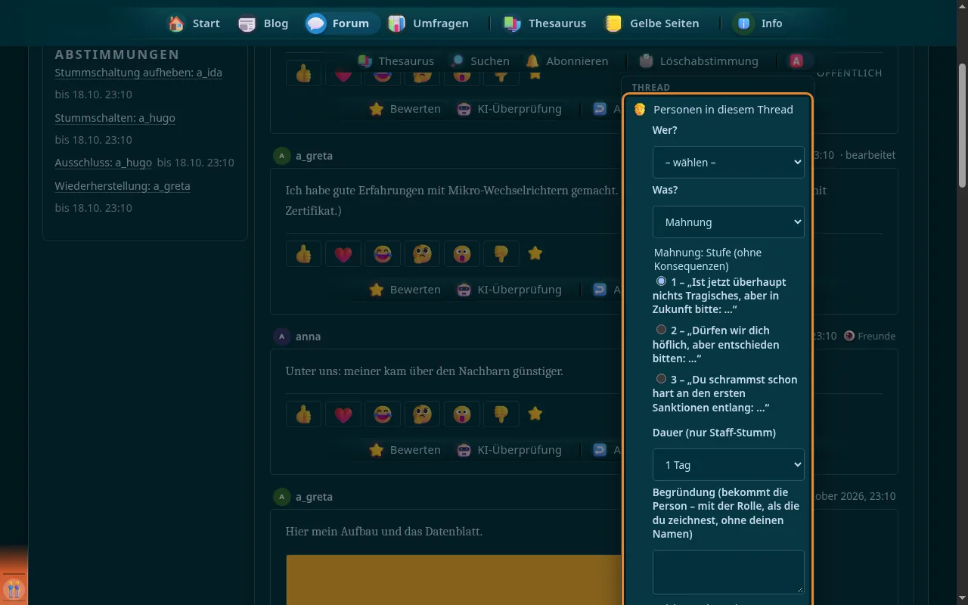Screen dimensions: 968x605
Task: Switch to the Umfragen section
Action: point(429,23)
